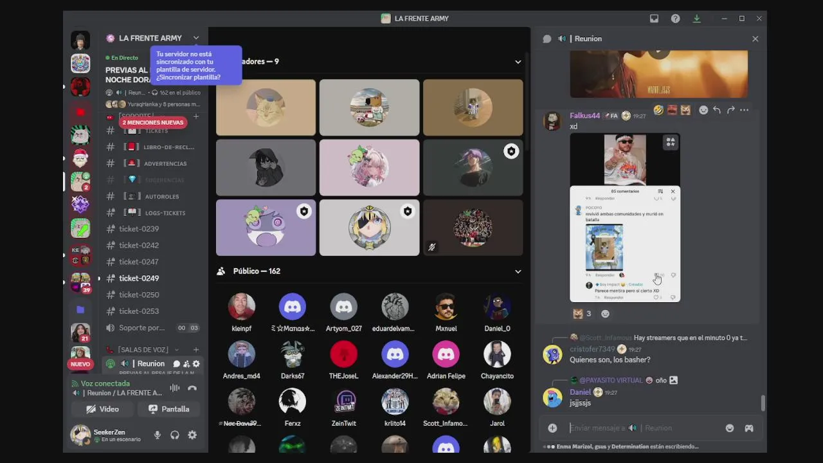Turn on Video button
The height and width of the screenshot is (463, 823).
103,409
